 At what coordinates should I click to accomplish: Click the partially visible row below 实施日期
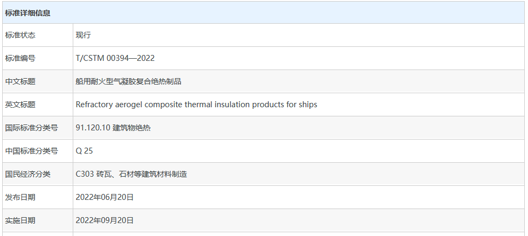[264, 234]
